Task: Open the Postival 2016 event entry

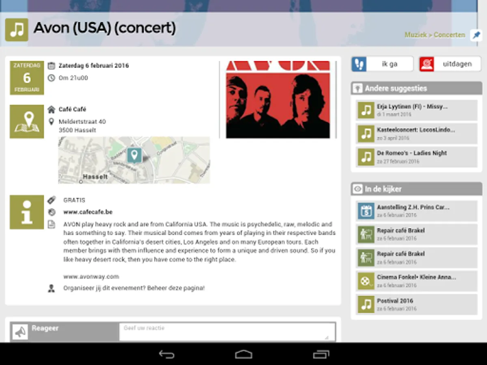Action: [x=417, y=305]
